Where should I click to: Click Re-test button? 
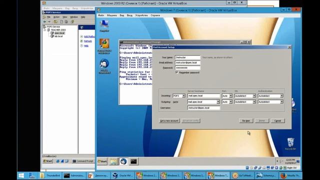pos(246,121)
